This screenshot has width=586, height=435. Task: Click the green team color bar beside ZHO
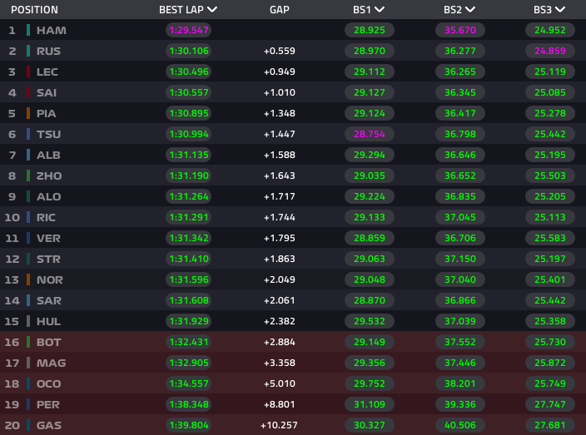coord(28,175)
